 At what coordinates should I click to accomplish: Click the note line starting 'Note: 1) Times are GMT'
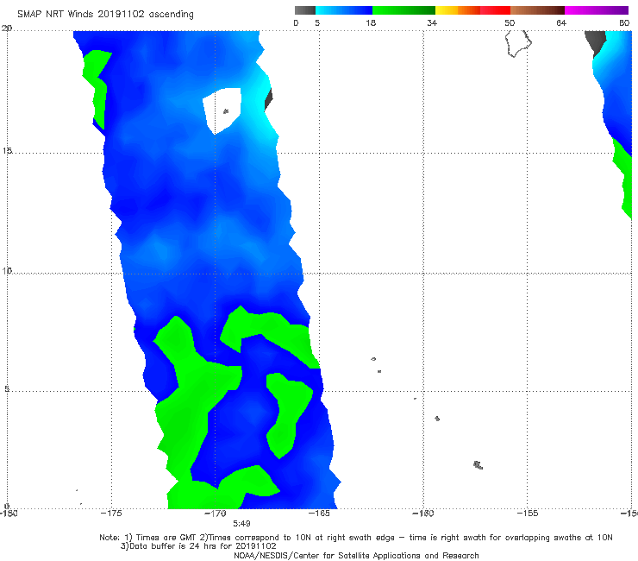click(x=356, y=538)
